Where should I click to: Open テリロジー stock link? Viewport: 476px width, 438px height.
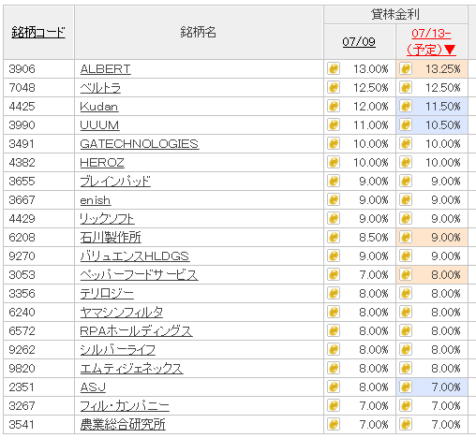click(x=107, y=294)
